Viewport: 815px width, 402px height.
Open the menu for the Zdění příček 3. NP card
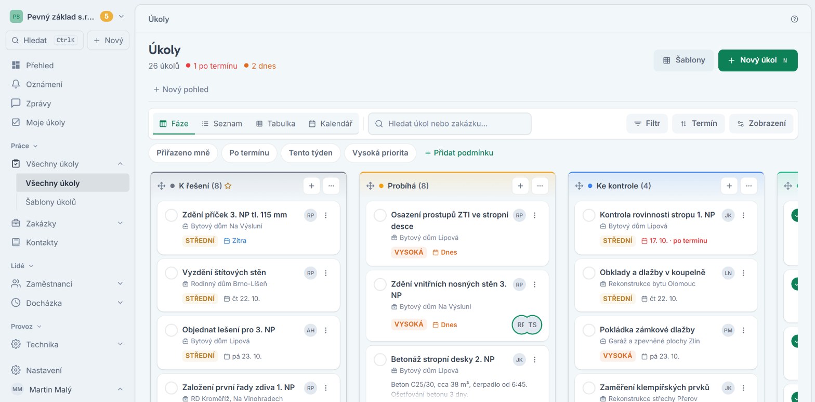pyautogui.click(x=326, y=215)
